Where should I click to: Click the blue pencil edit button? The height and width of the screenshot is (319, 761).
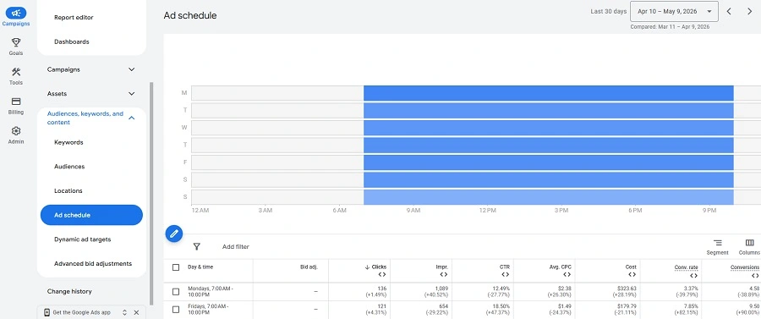click(173, 234)
